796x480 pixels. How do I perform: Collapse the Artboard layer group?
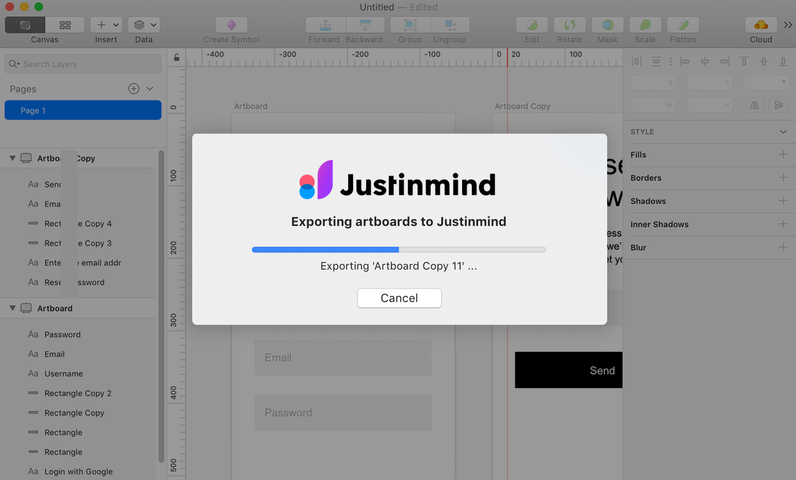click(x=13, y=308)
